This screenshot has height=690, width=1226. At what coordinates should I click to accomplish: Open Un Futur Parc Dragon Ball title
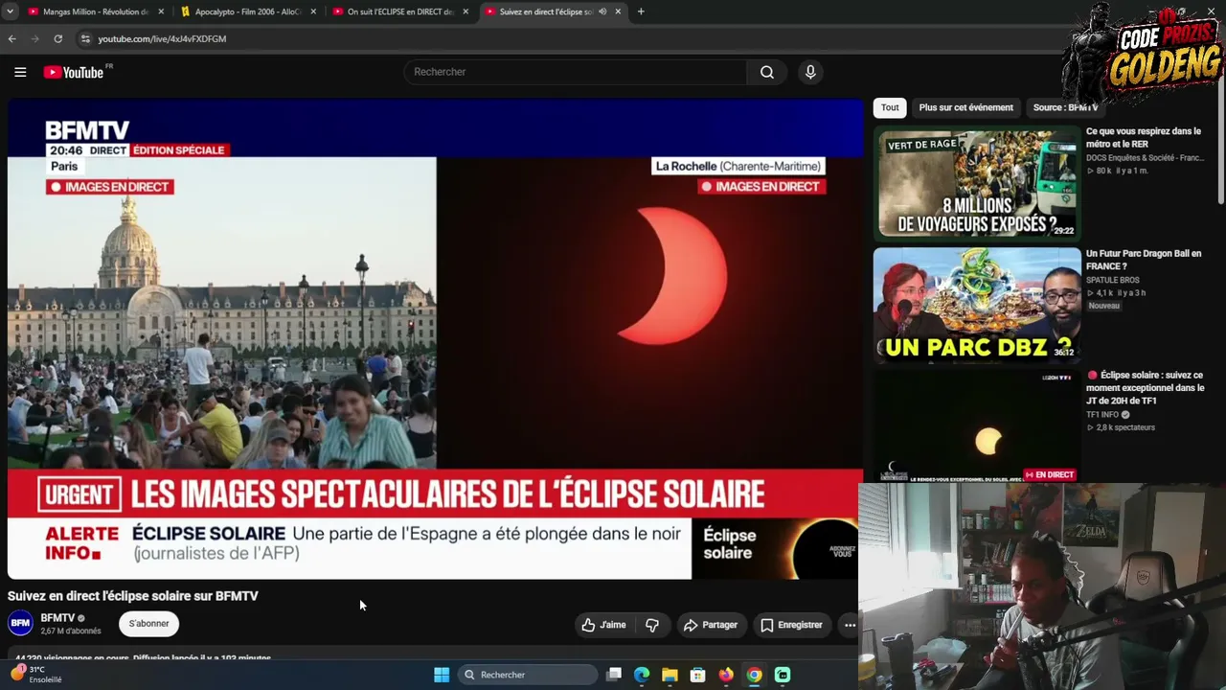pos(1144,260)
